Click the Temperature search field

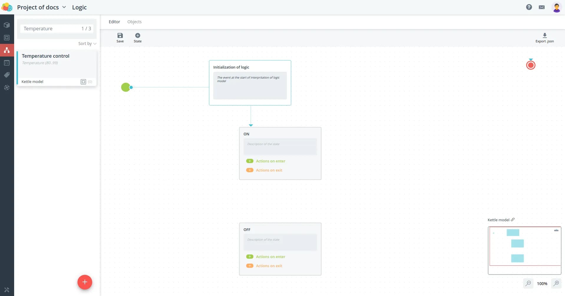(x=50, y=29)
